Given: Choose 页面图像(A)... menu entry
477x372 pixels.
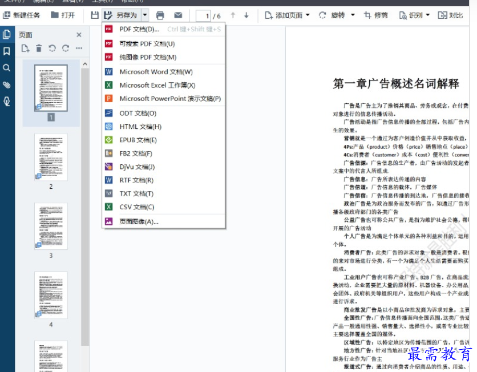Looking at the screenshot, I should click(x=164, y=221).
